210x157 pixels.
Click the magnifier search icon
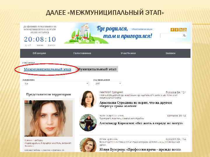[x=184, y=35]
